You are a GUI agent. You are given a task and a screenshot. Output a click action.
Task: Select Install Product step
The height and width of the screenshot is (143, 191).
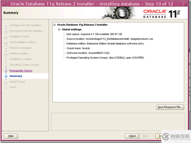pyautogui.click(x=17, y=82)
